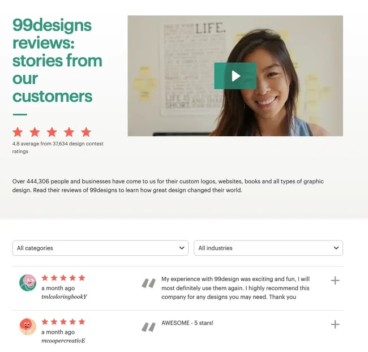Play the customer stories video

point(235,76)
